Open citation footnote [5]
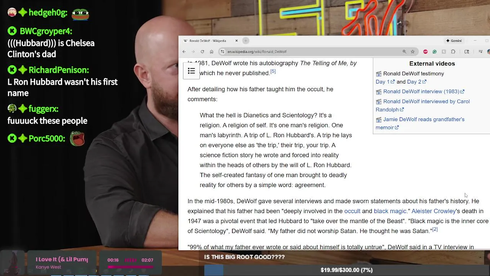Image resolution: width=490 pixels, height=276 pixels. [x=273, y=71]
